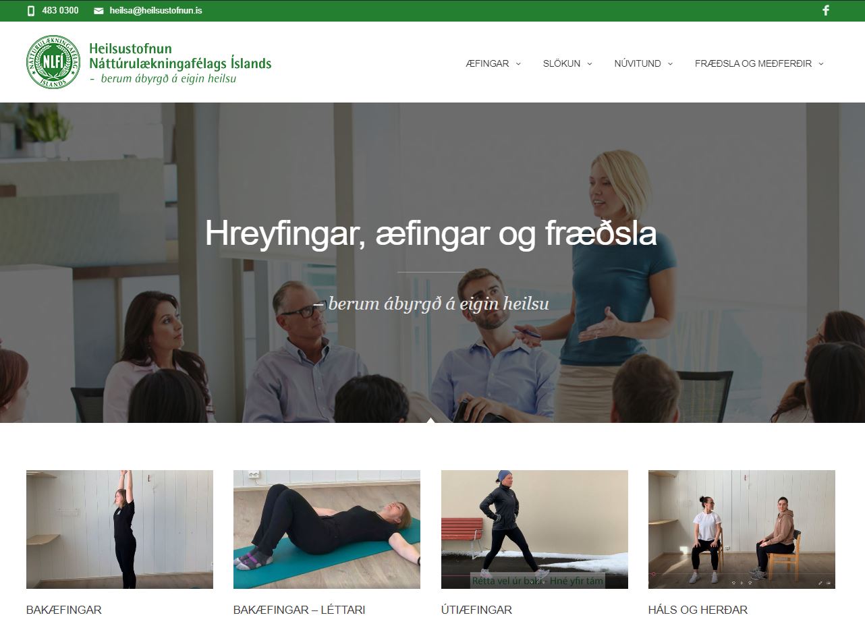Open the ÆFINGAR menu item
The image size is (865, 630).
[487, 63]
